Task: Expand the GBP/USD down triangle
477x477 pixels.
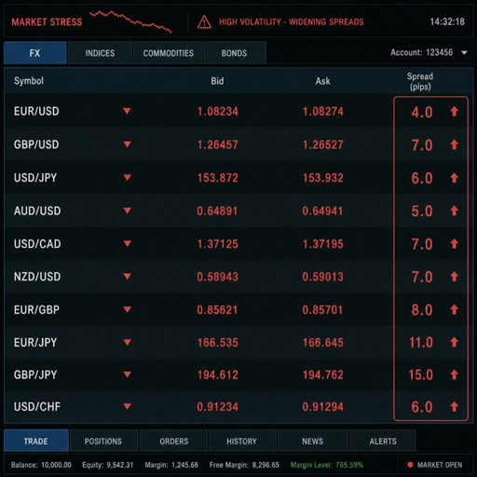Action: (x=127, y=144)
